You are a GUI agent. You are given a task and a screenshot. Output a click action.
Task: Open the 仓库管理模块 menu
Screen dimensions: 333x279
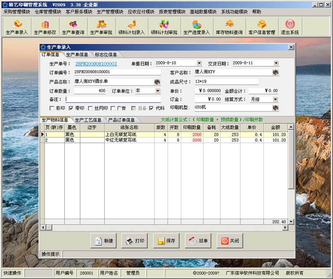(48, 12)
